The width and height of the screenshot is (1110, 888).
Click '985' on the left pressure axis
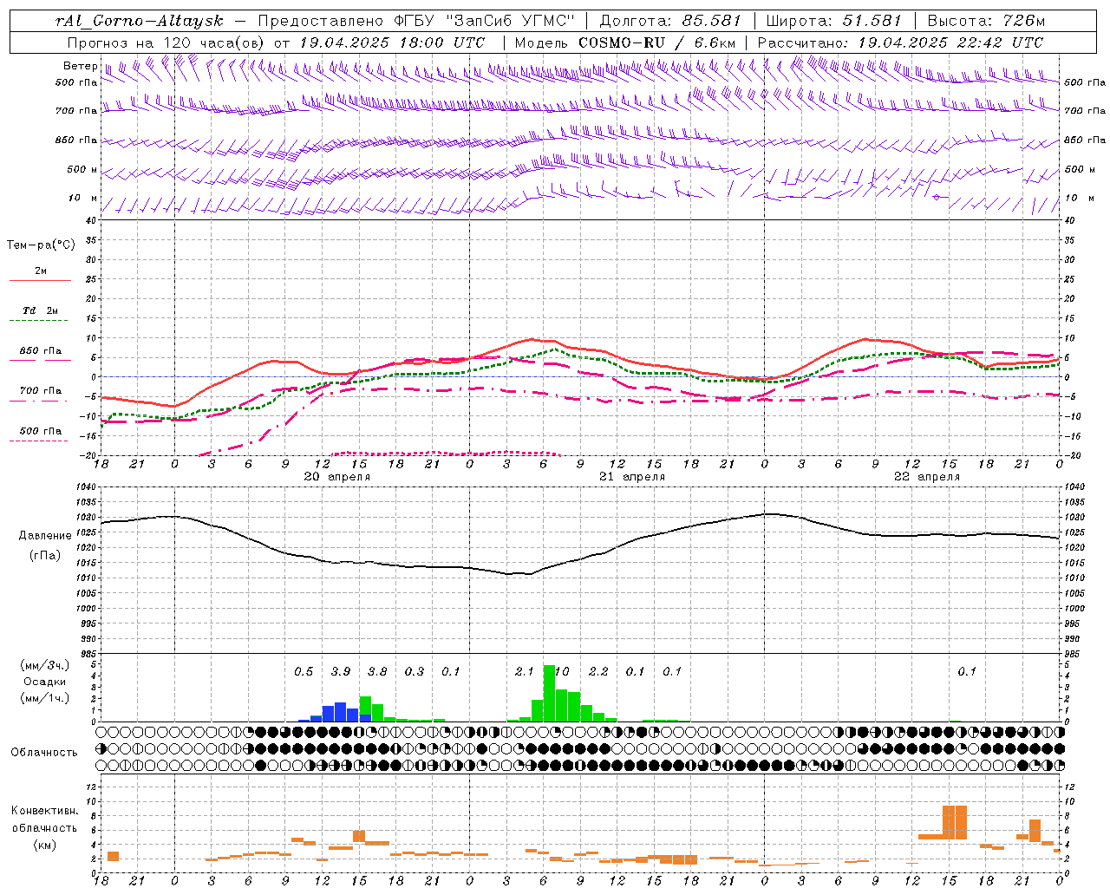click(89, 654)
